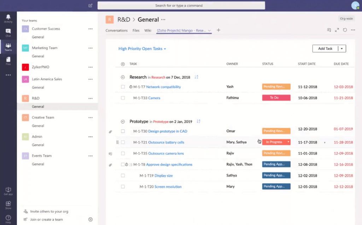Click R&D team avatar in header

pyautogui.click(x=110, y=19)
